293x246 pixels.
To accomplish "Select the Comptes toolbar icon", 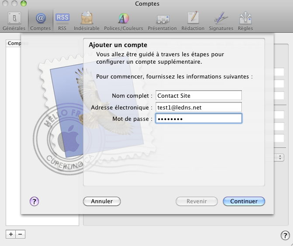I will pyautogui.click(x=40, y=21).
